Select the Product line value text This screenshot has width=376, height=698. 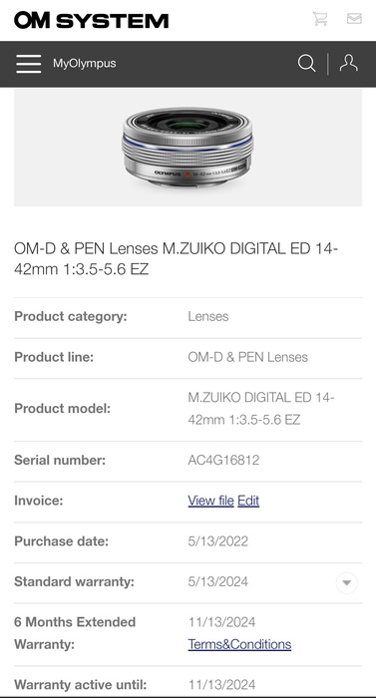click(247, 357)
